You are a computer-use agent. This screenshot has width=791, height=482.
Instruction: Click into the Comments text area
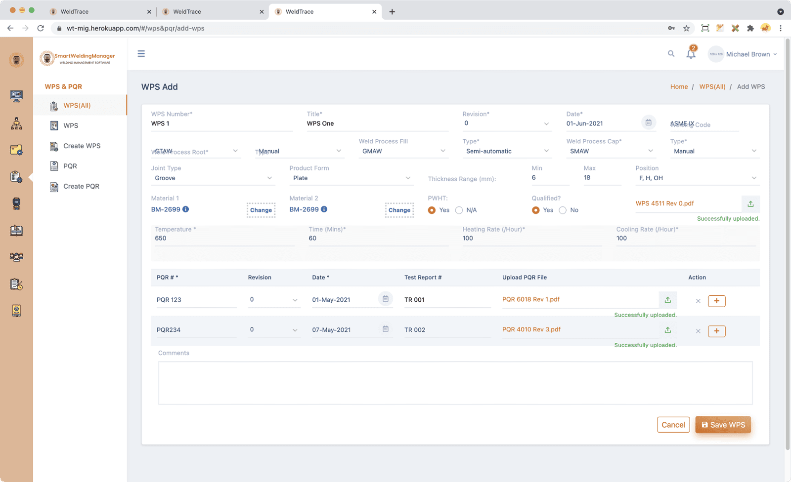coord(455,383)
